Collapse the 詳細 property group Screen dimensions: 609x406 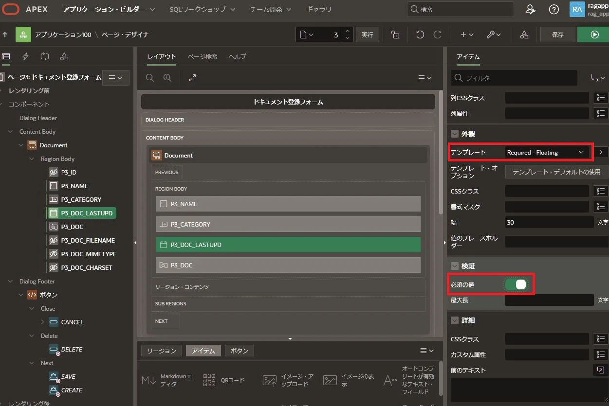click(455, 320)
